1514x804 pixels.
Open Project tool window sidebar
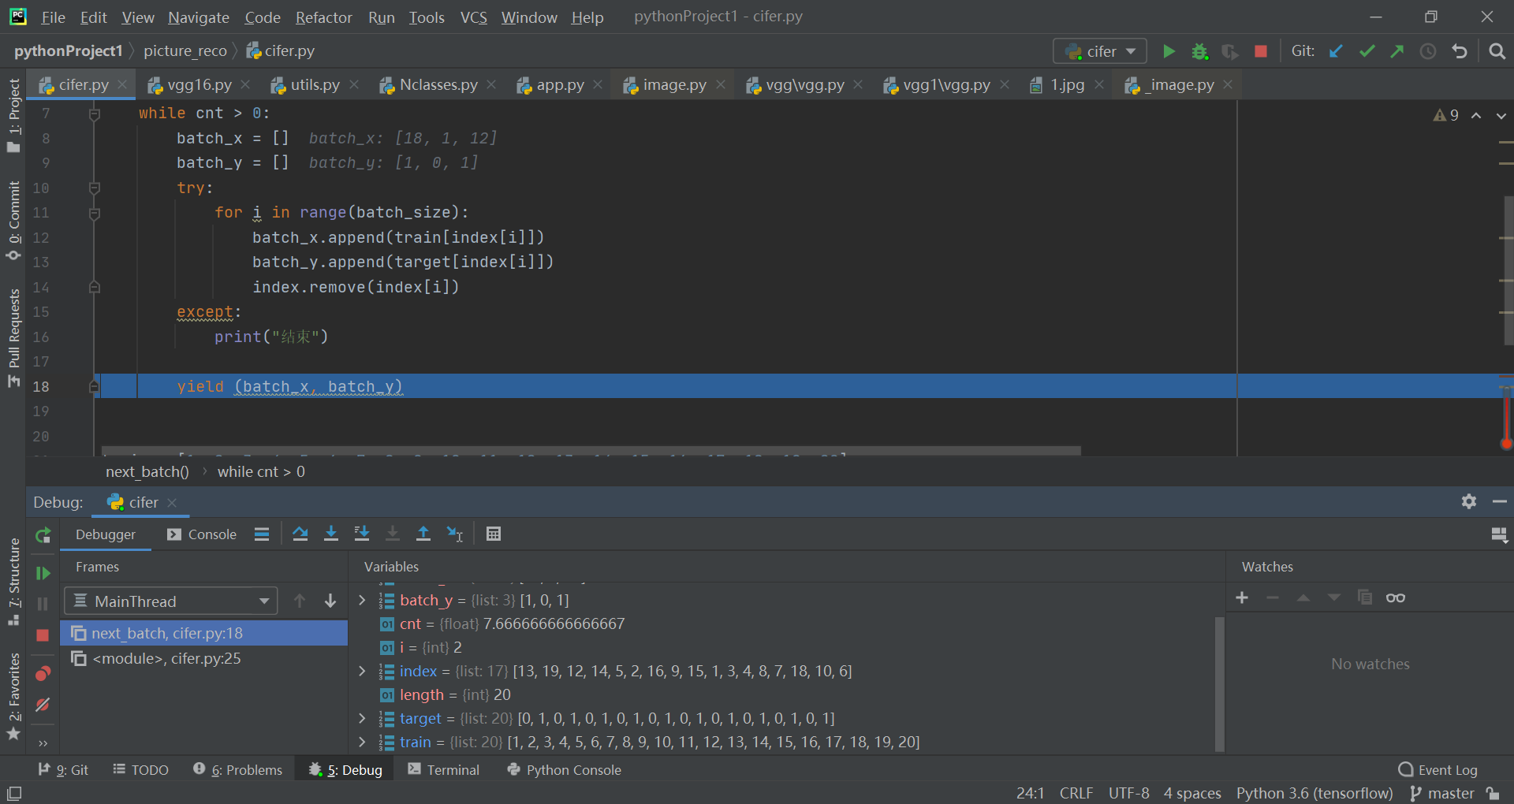(x=13, y=115)
